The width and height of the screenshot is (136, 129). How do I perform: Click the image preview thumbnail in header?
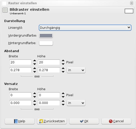pos(129,11)
